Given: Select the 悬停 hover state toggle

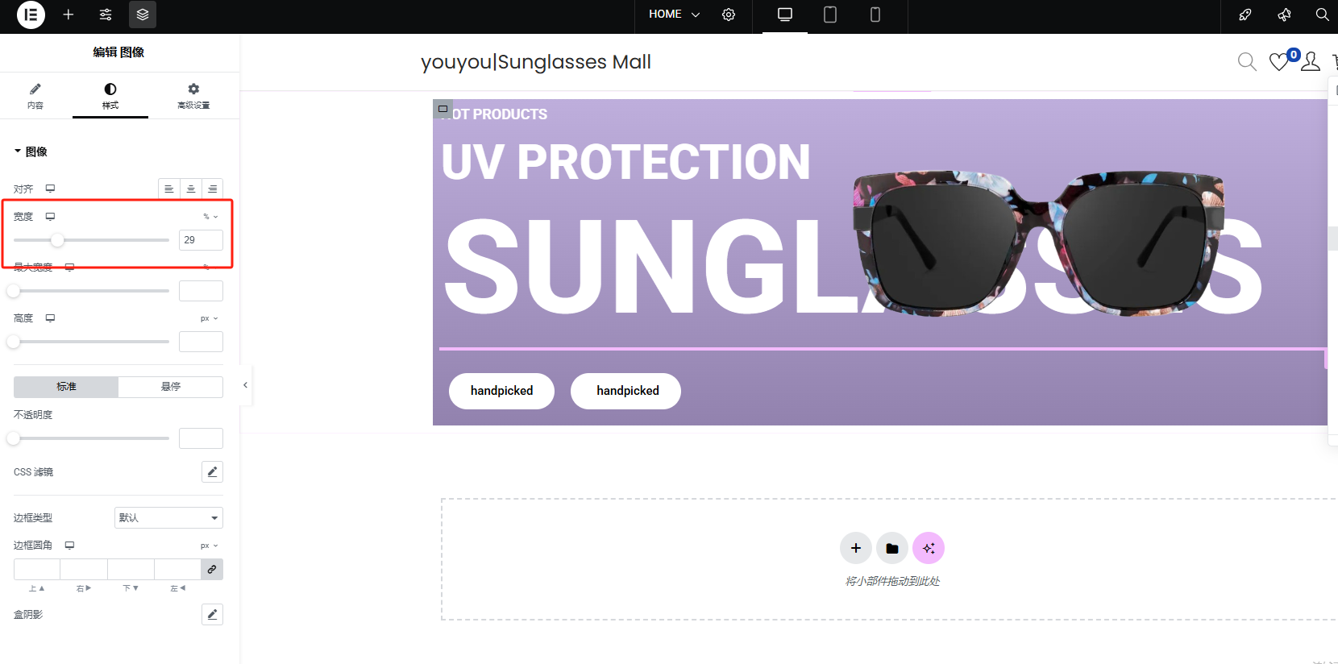Looking at the screenshot, I should (x=171, y=387).
